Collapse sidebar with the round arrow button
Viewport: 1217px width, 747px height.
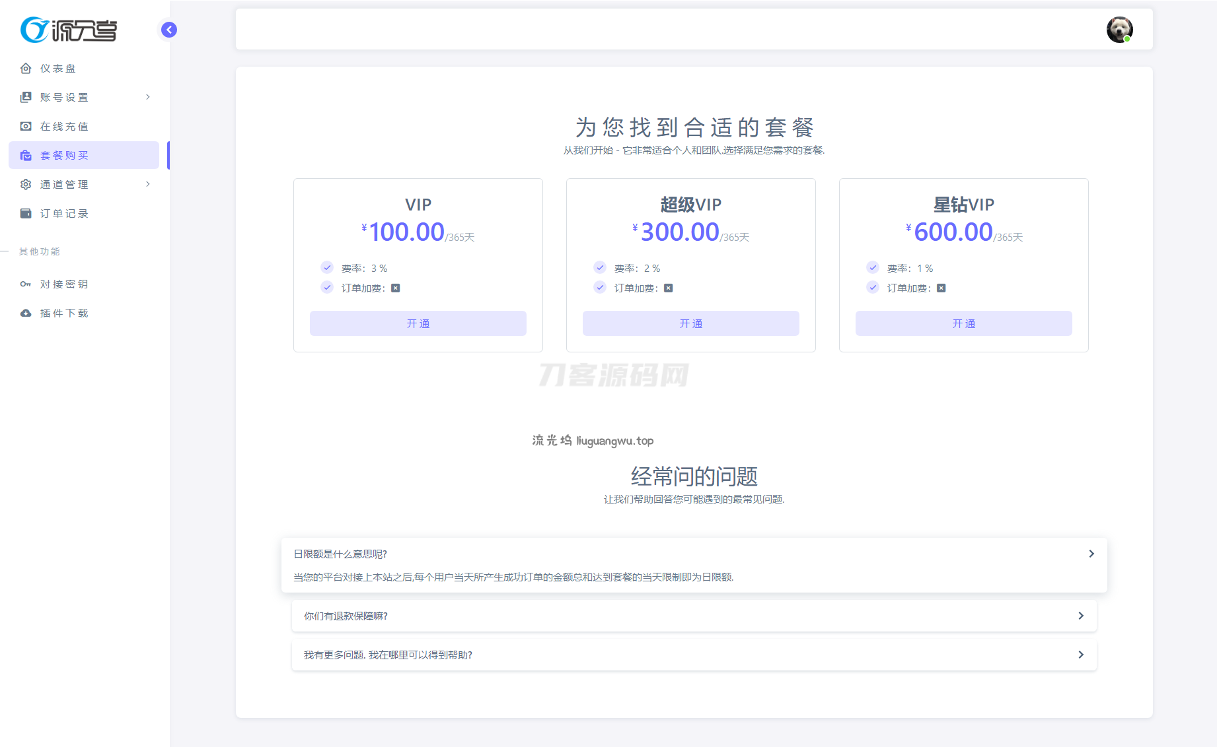point(169,30)
